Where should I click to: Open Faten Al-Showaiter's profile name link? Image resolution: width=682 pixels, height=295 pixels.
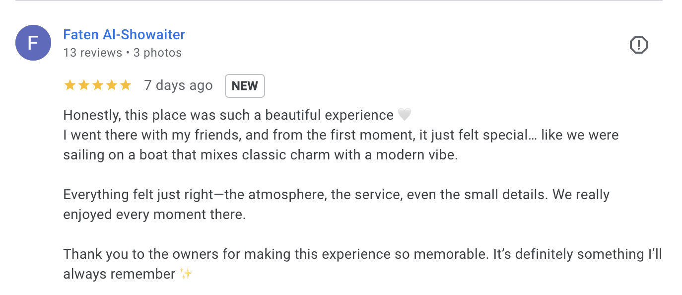tap(124, 35)
